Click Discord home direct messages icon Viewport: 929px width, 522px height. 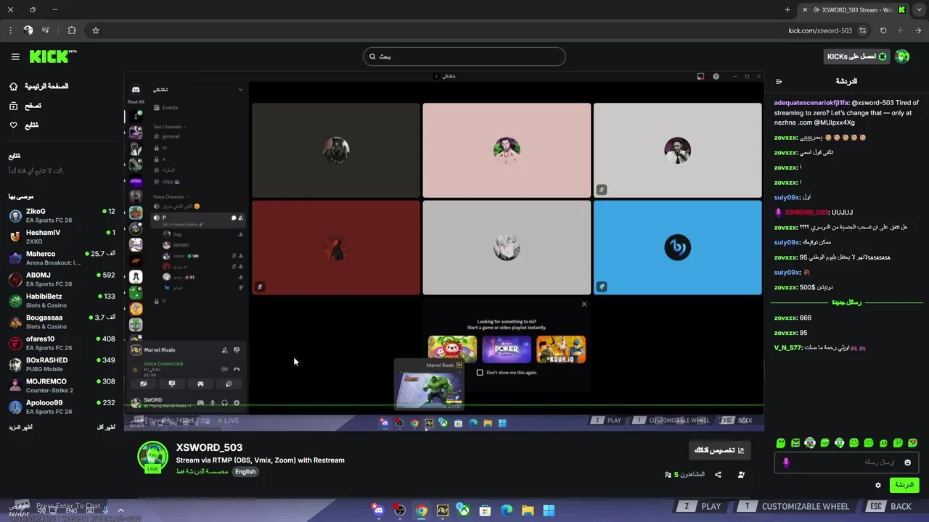coord(136,90)
